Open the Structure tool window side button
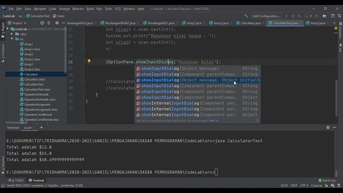The width and height of the screenshot is (343, 193). click(x=3, y=53)
